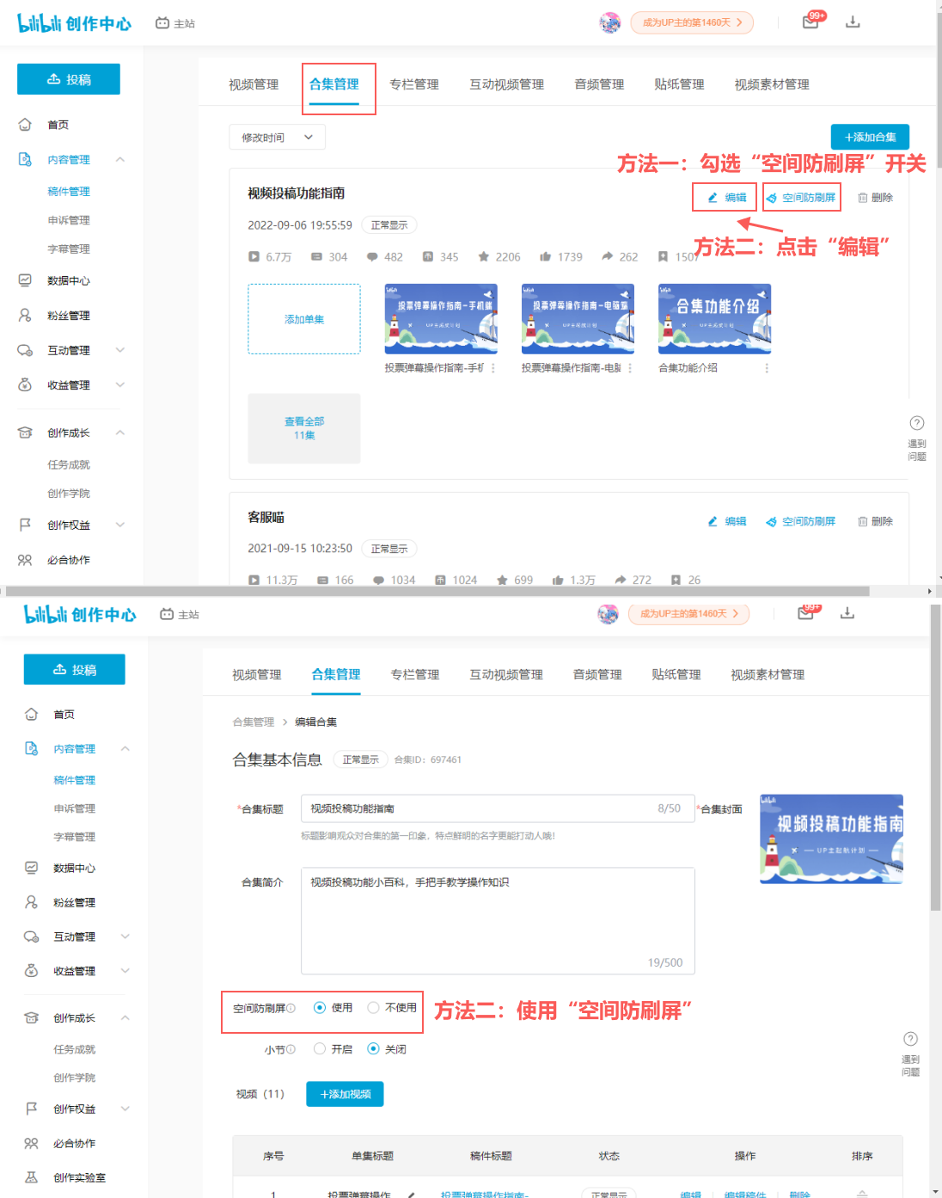Click 编辑 for 视频投稿功能指南 collection
Screen dimensions: 942x1198
pos(726,198)
